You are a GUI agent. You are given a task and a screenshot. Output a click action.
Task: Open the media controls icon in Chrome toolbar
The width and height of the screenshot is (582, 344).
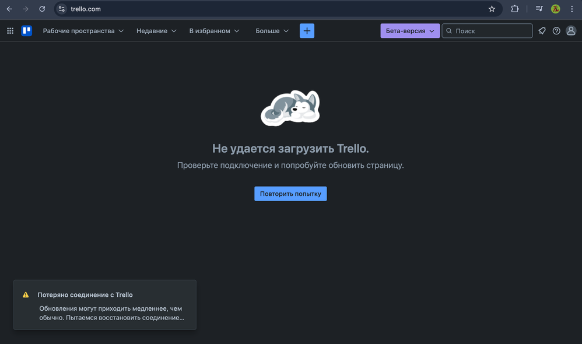(539, 9)
